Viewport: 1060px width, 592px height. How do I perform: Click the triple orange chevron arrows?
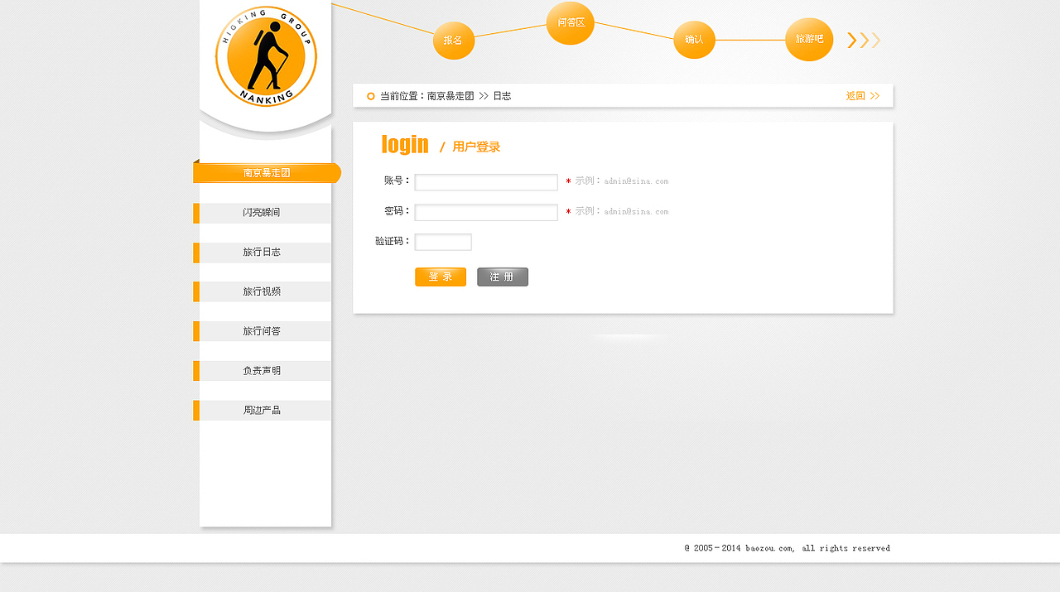[864, 40]
